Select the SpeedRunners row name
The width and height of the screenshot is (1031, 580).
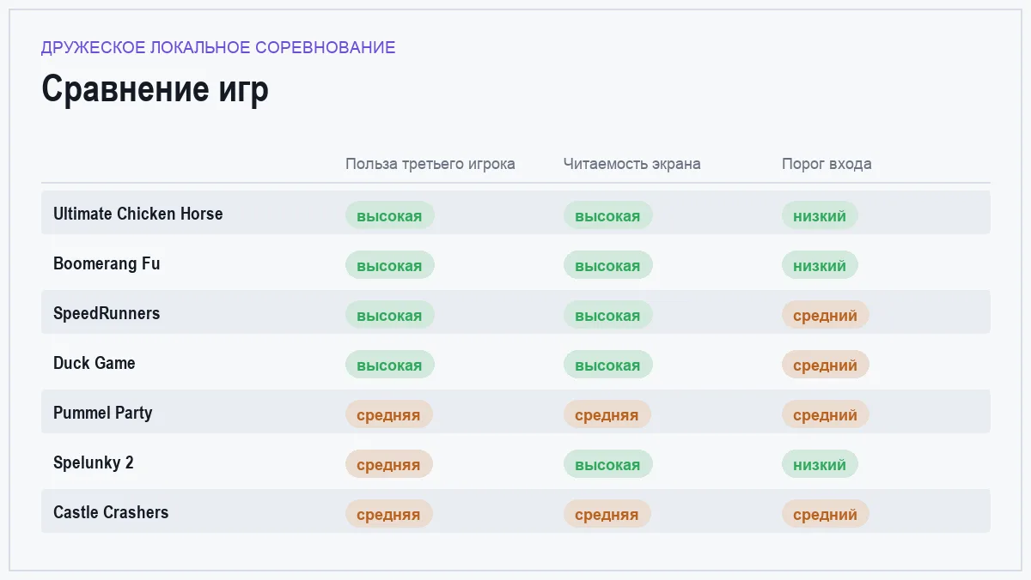coord(107,313)
